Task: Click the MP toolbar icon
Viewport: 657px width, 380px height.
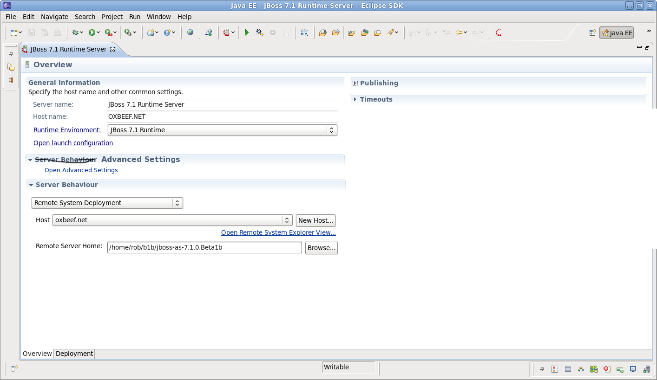Action: click(x=304, y=32)
